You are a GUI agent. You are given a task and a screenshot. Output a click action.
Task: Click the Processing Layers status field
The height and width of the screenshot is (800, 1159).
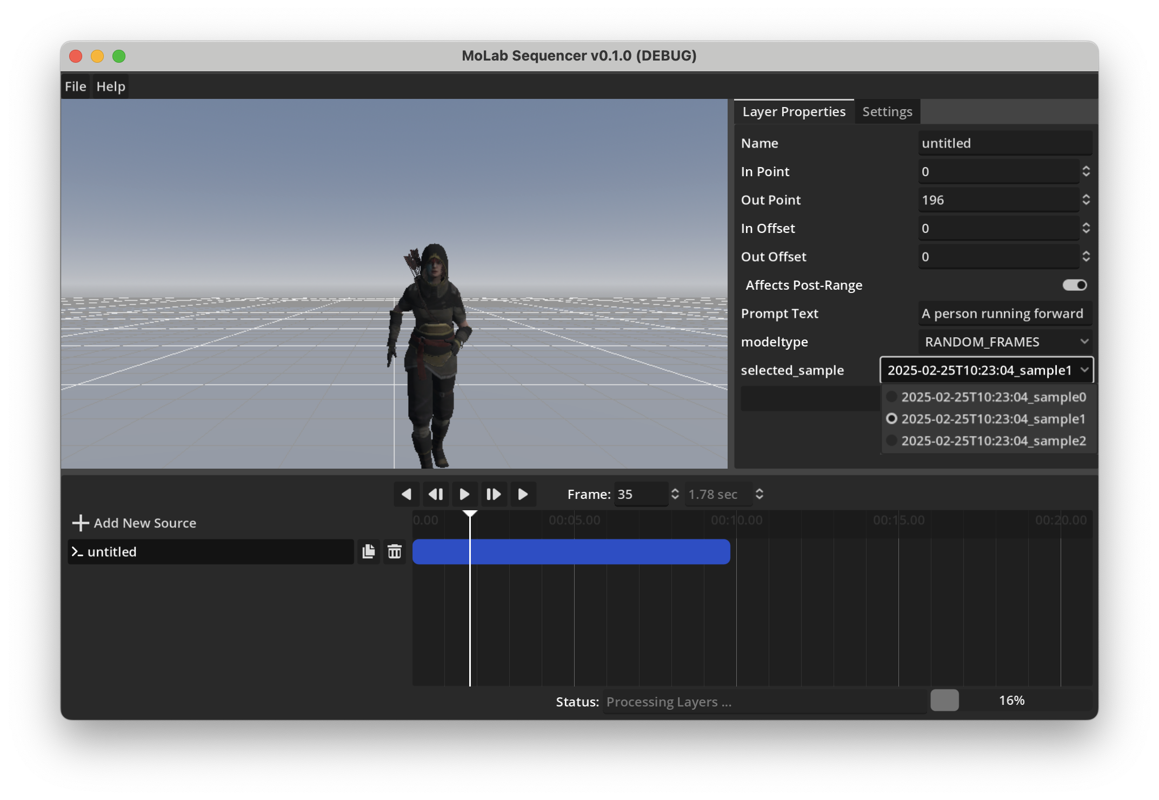764,702
